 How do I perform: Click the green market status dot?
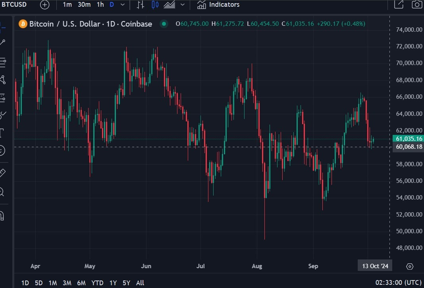164,24
